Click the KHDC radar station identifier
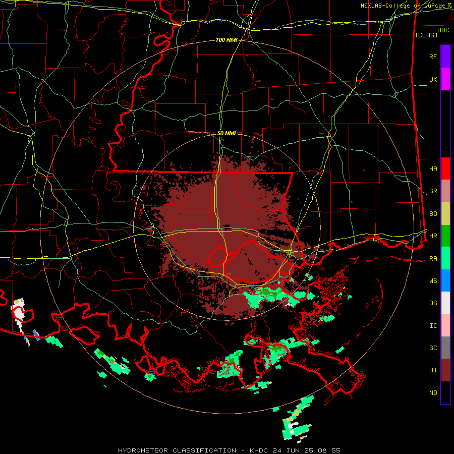Viewport: 454px width, 454px height. point(259,450)
